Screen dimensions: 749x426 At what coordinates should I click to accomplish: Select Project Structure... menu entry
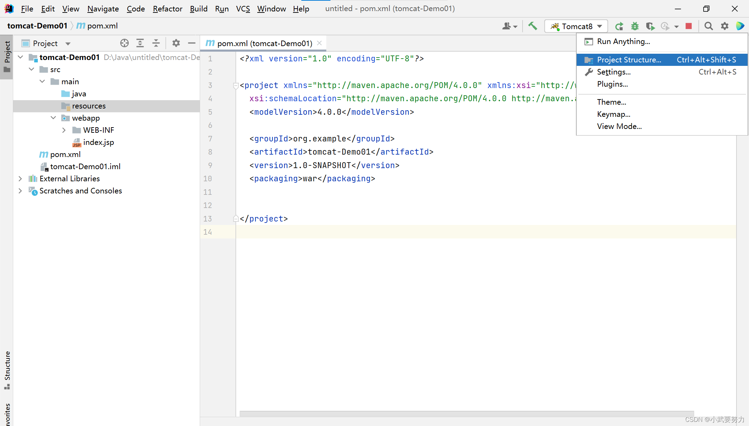tap(629, 60)
